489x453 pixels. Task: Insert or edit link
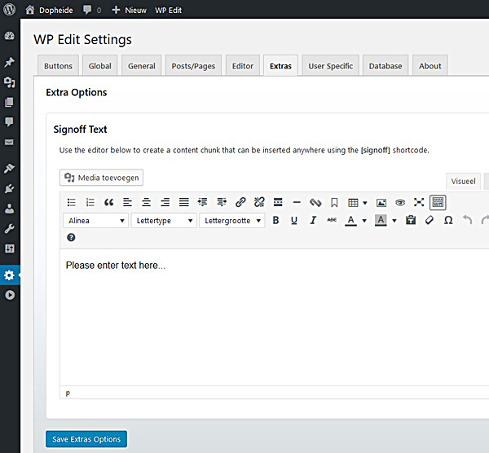coord(240,203)
